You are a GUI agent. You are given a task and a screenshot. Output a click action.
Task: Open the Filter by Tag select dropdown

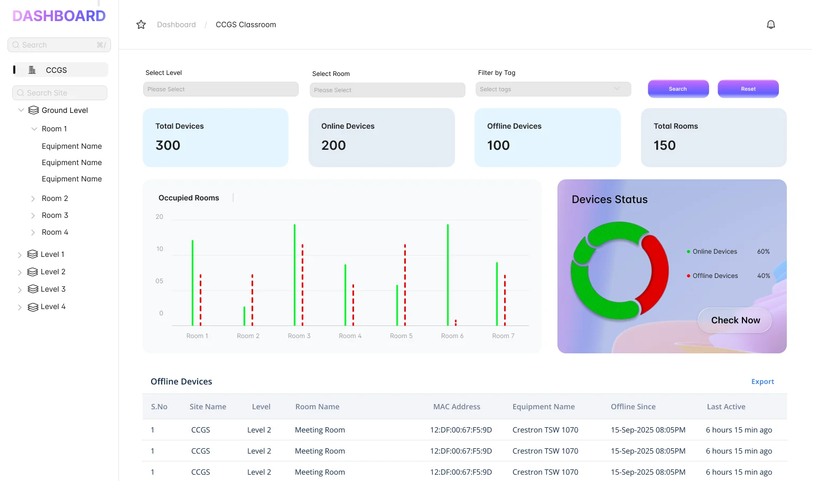(553, 89)
